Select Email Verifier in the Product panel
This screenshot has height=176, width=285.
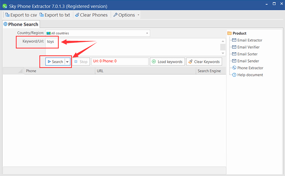(x=248, y=47)
